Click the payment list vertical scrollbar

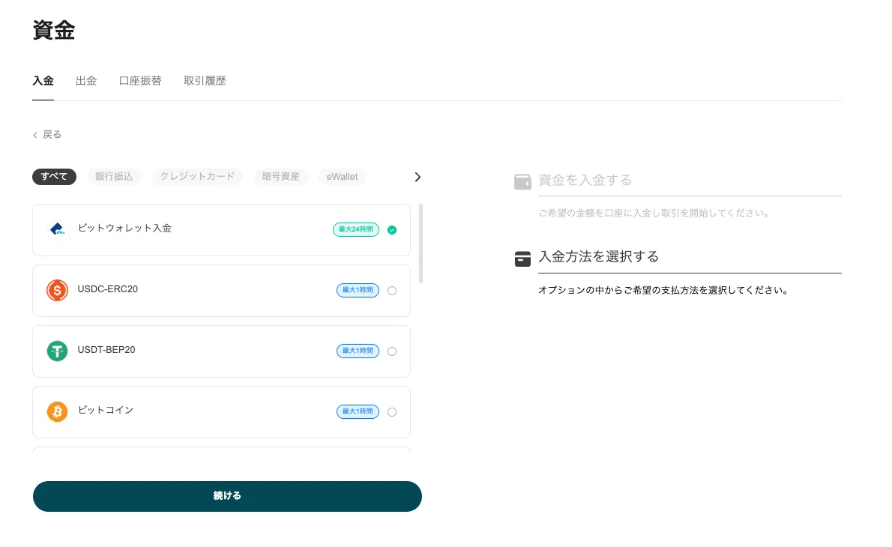[421, 244]
